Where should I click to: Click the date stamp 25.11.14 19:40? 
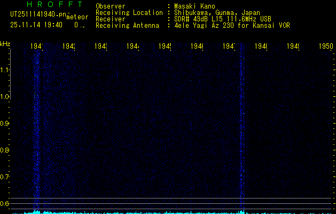36,25
